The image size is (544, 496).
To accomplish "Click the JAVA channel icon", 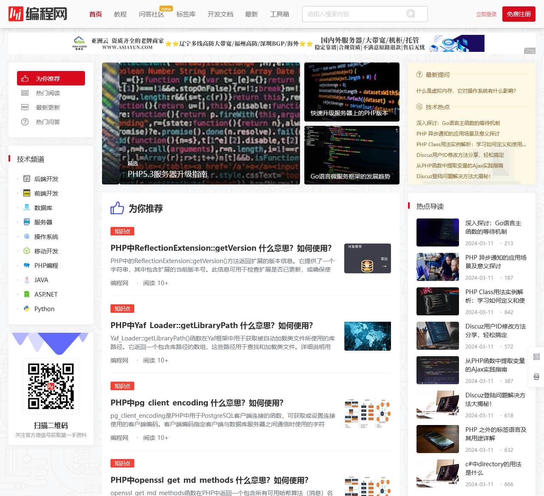I will point(27,280).
